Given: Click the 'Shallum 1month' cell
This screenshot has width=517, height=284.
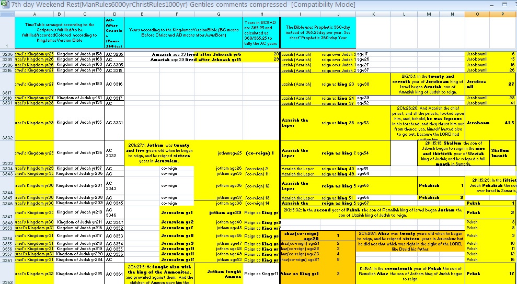Looking at the screenshot, I should coord(503,153).
